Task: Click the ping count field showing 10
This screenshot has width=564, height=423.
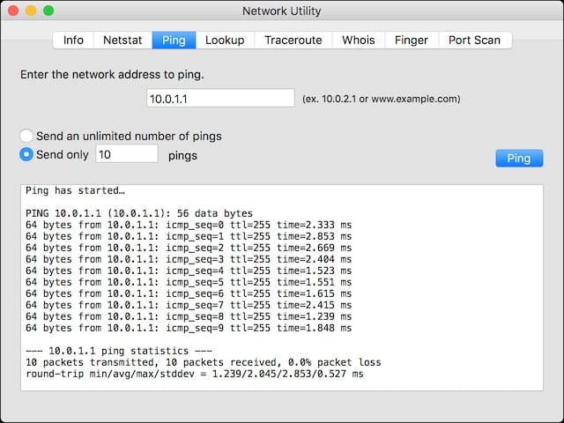Action: click(x=126, y=155)
